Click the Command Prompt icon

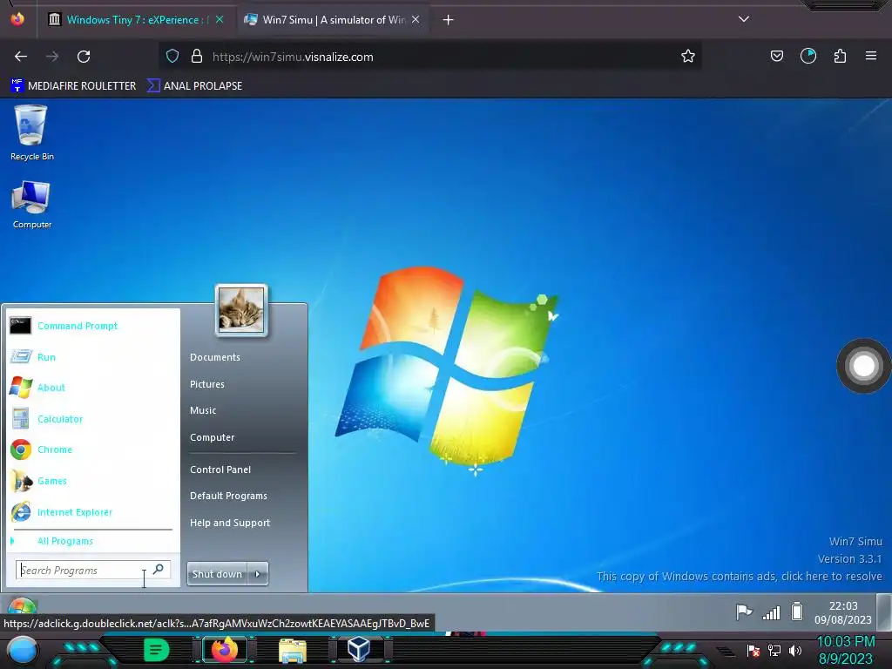[x=21, y=326]
